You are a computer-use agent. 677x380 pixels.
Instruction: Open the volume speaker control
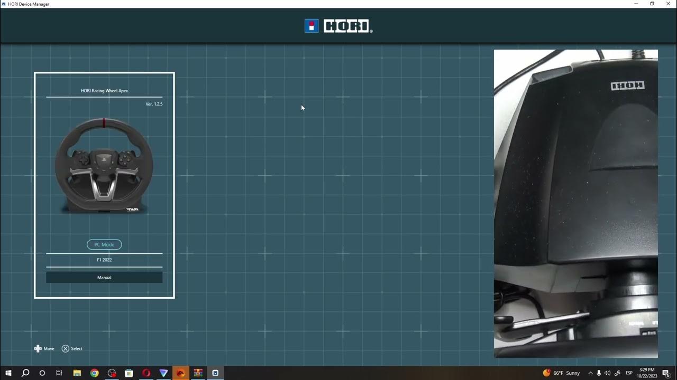[x=607, y=373]
